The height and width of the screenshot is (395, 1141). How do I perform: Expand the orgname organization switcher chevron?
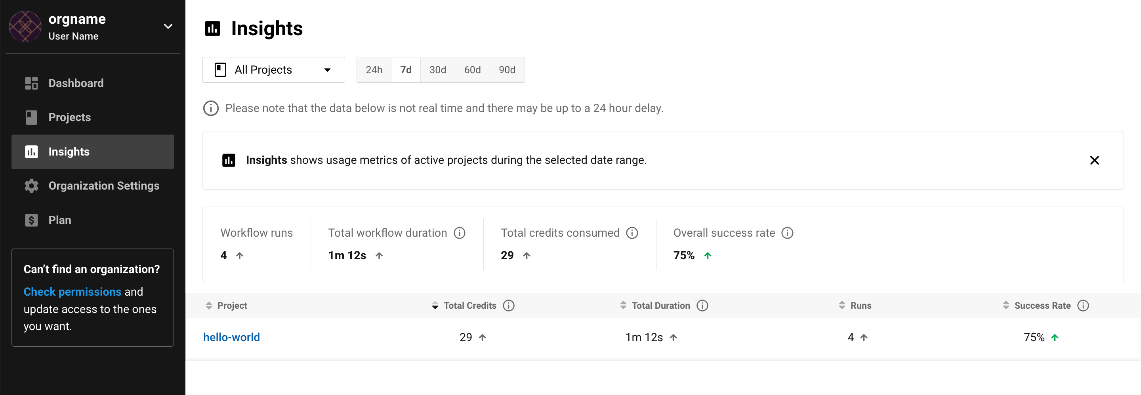[168, 27]
